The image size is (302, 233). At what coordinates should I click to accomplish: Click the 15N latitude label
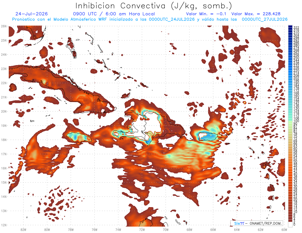[x=4, y=182]
